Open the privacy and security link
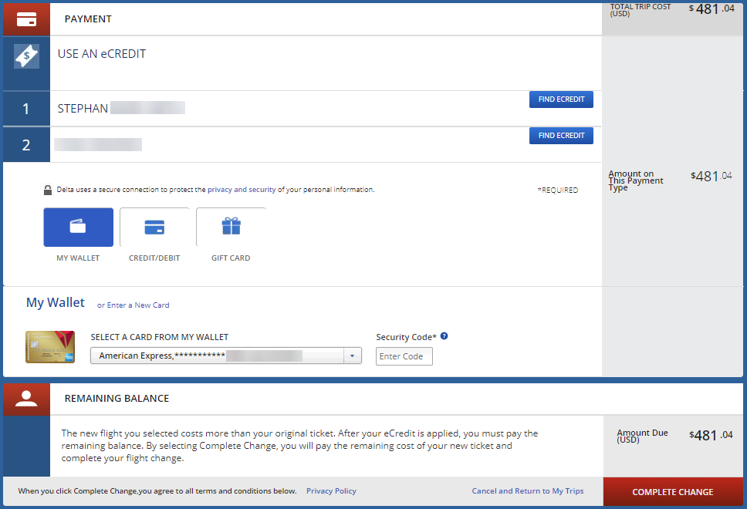747x509 pixels. click(242, 190)
